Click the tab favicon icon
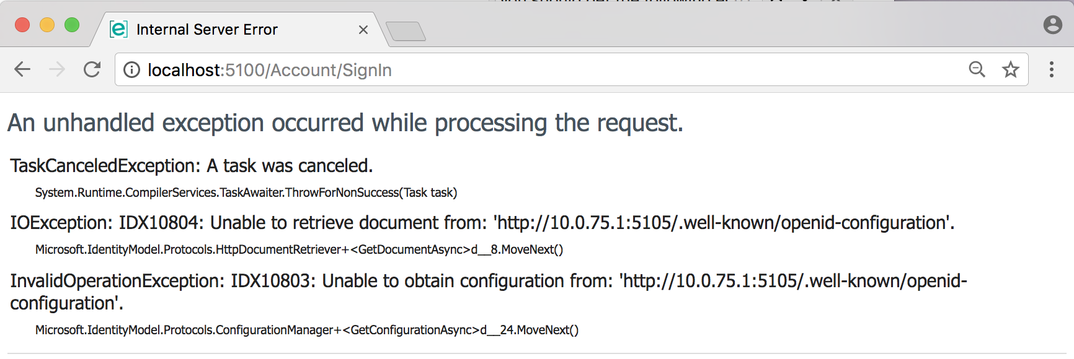1074x359 pixels. [118, 29]
